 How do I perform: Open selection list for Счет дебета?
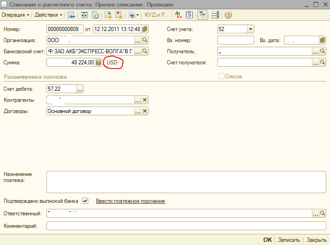[x=79, y=89]
